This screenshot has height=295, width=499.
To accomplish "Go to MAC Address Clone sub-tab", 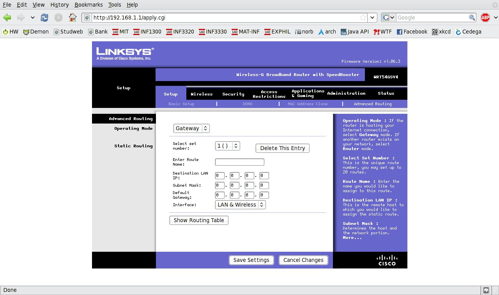I will [x=308, y=104].
